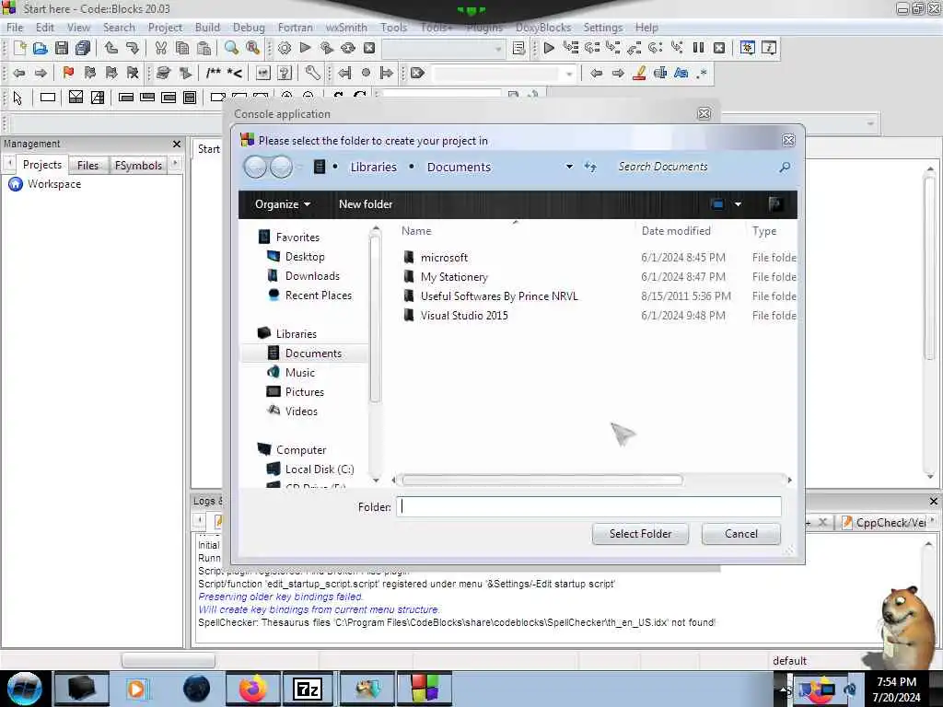Click the Rebuild circular arrows icon
Image resolution: width=943 pixels, height=707 pixels.
pyautogui.click(x=348, y=48)
